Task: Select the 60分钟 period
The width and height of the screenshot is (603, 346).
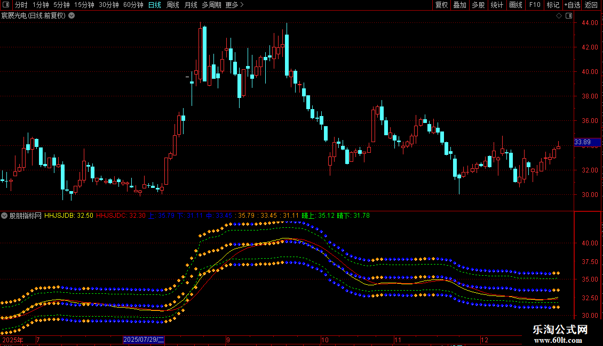Action: click(x=133, y=5)
